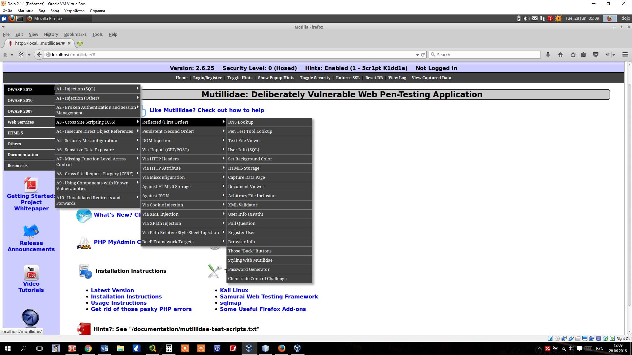Click Toggle Hints in top bar
632x355 pixels.
coord(240,78)
